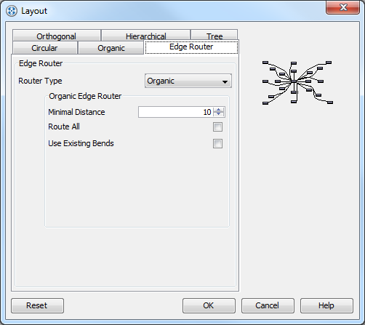
Task: Switch to the Orthogonal tab
Action: [57, 36]
